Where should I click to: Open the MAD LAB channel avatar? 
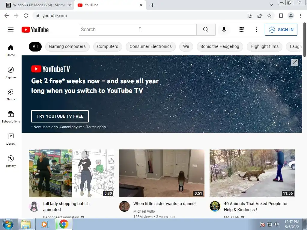point(215,206)
